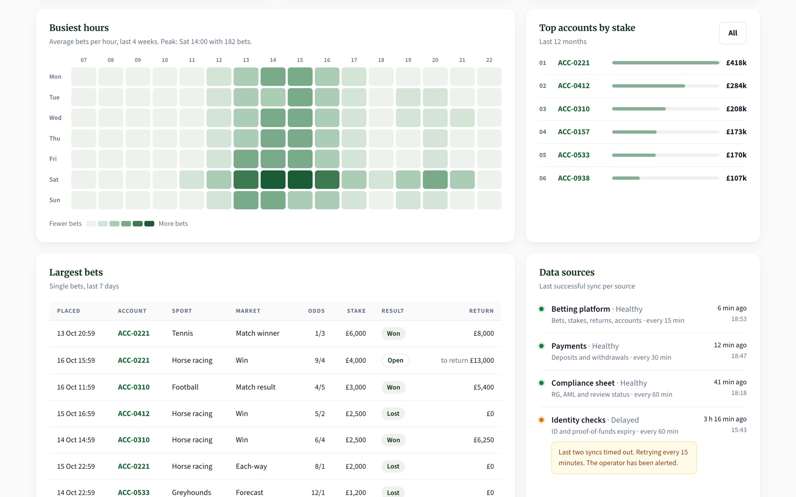The width and height of the screenshot is (796, 497).
Task: Open ACC-0221 in the Tennis bet row
Action: [134, 334]
